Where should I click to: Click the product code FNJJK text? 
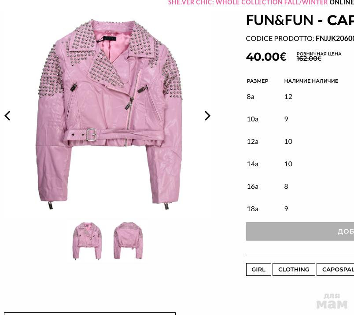(x=335, y=38)
